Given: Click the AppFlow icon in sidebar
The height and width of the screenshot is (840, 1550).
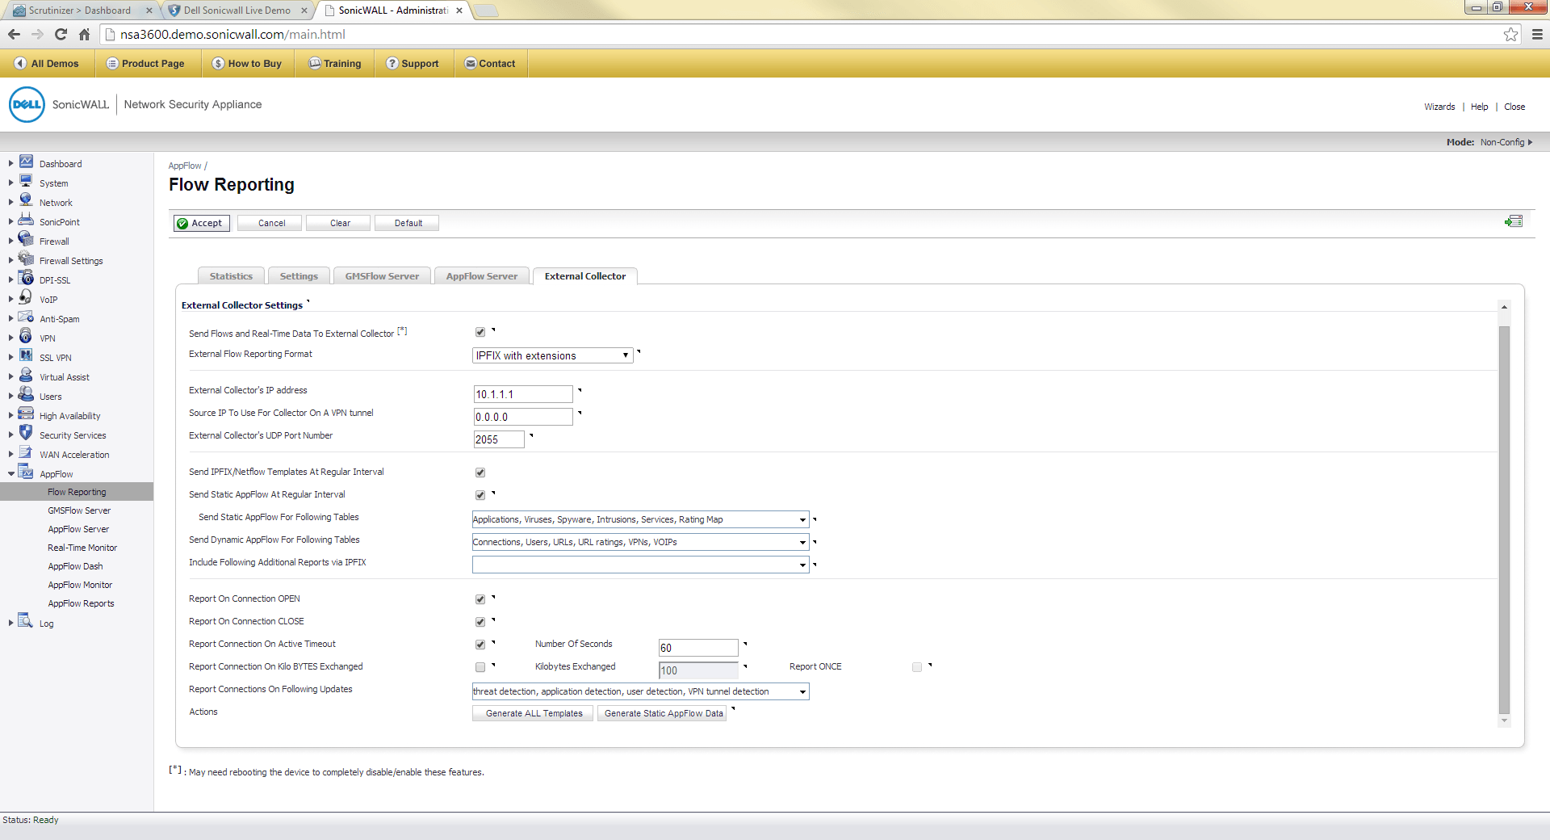Looking at the screenshot, I should tap(26, 472).
